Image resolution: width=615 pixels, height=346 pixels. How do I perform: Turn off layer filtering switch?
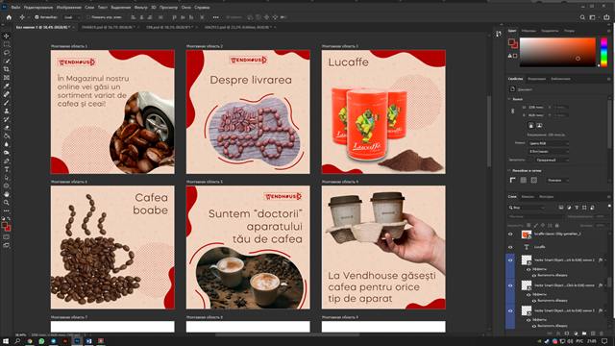pos(608,207)
